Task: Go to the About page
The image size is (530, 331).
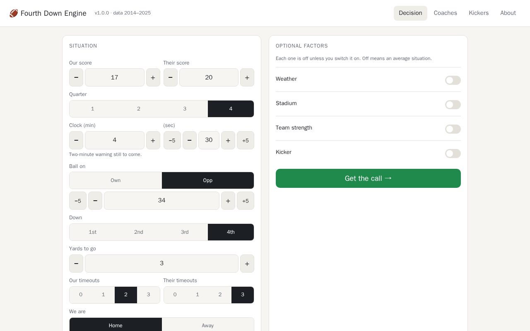Action: (x=508, y=13)
